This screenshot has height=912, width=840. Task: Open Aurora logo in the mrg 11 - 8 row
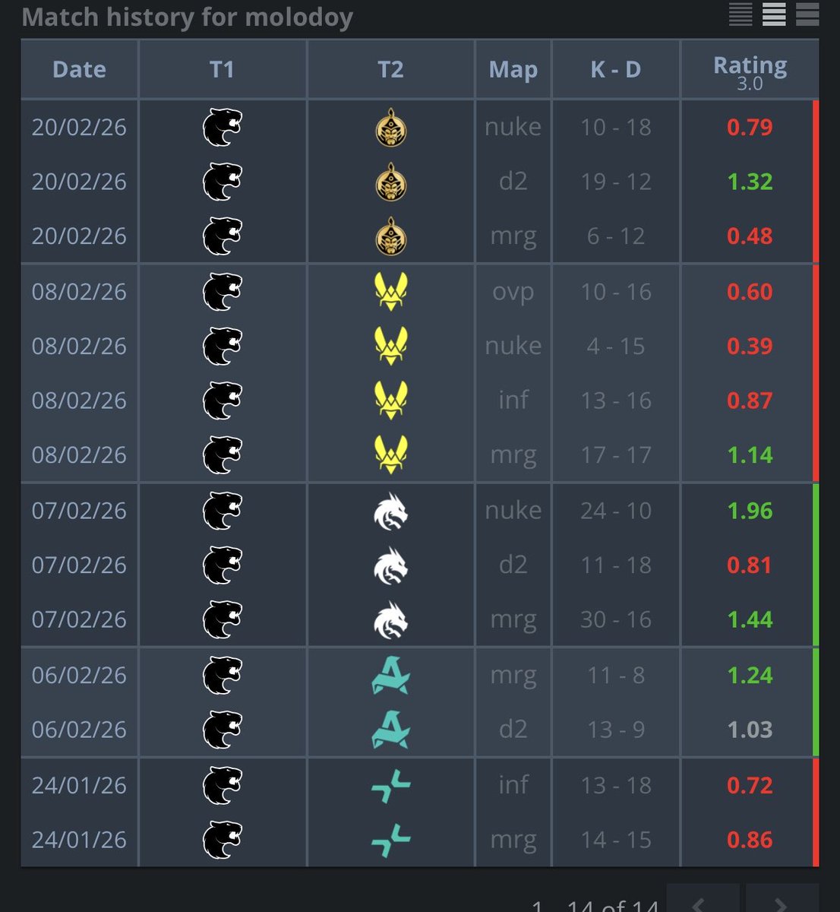click(391, 675)
